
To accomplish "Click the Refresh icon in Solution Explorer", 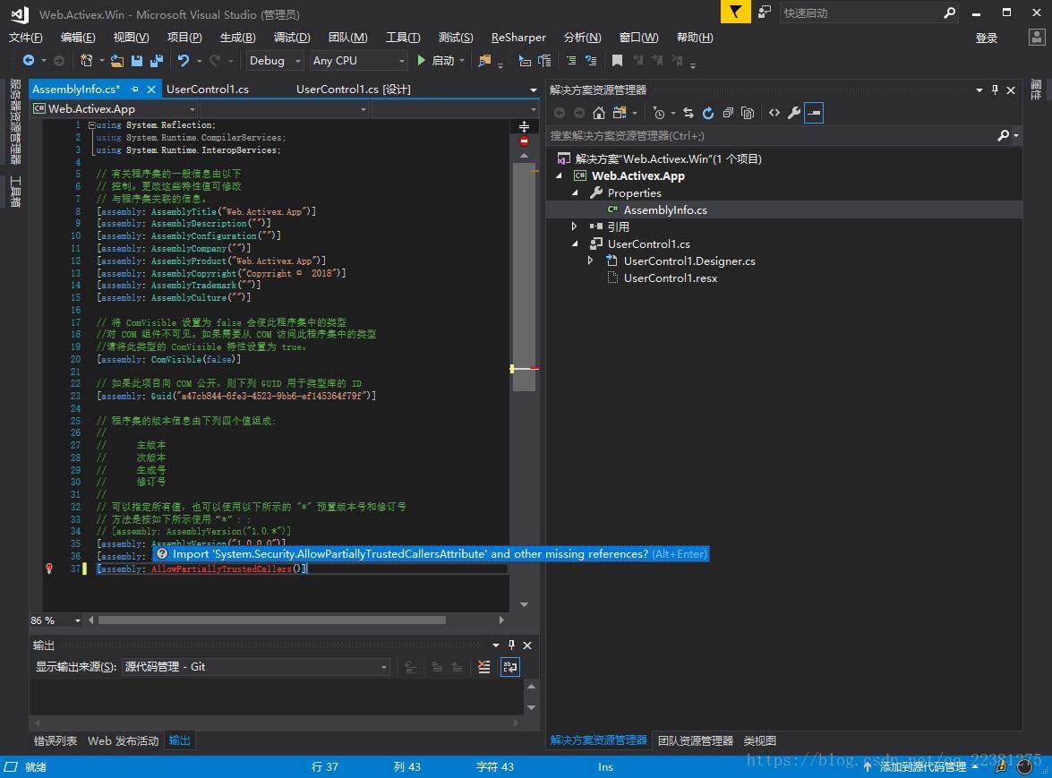I will pos(708,113).
